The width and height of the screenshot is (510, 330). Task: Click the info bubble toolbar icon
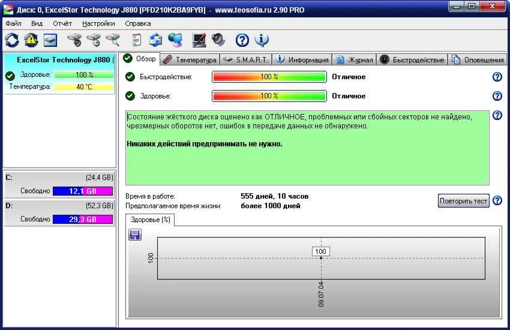point(261,40)
